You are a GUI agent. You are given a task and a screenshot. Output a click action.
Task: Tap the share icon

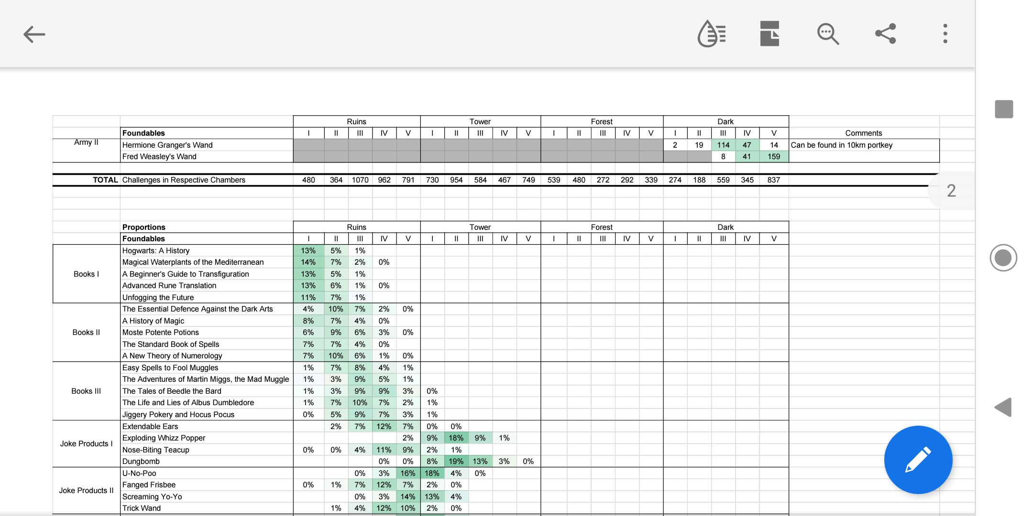click(x=886, y=34)
